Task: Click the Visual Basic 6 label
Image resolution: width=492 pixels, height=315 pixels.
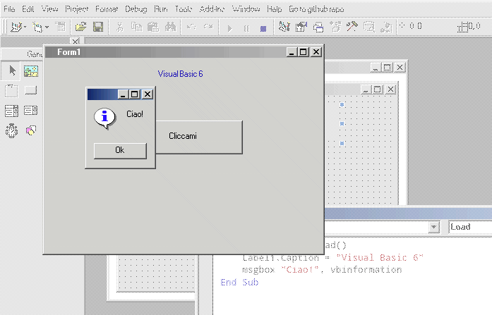Action: [180, 74]
